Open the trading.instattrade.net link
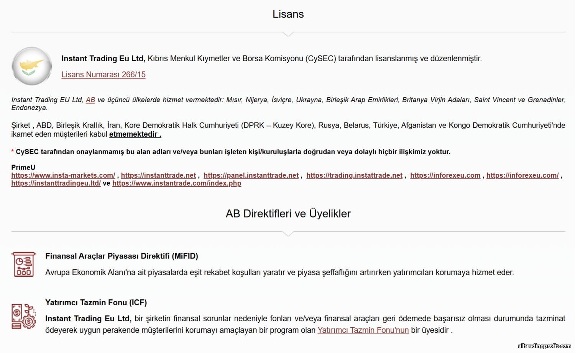This screenshot has width=575, height=353. 354,175
